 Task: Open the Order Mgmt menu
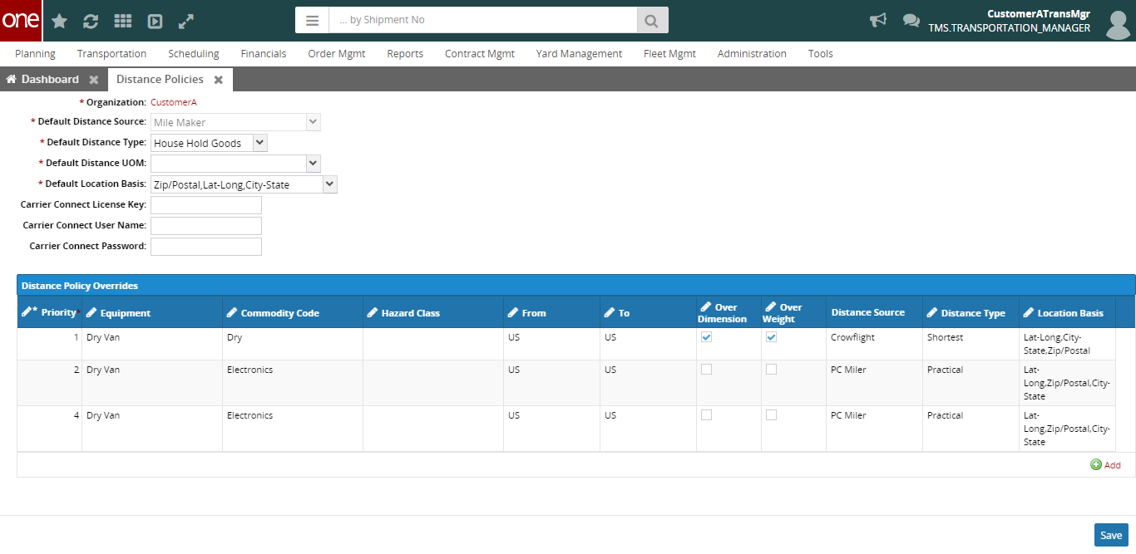(336, 53)
